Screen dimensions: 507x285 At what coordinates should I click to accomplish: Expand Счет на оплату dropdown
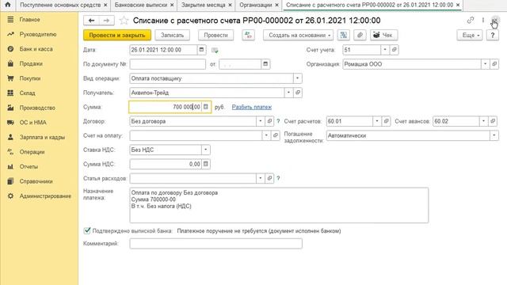coord(266,135)
